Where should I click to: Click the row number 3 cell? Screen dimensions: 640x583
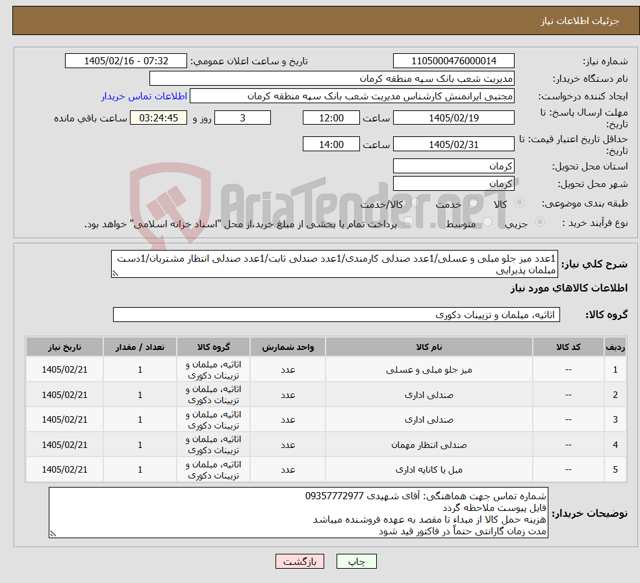tap(615, 419)
